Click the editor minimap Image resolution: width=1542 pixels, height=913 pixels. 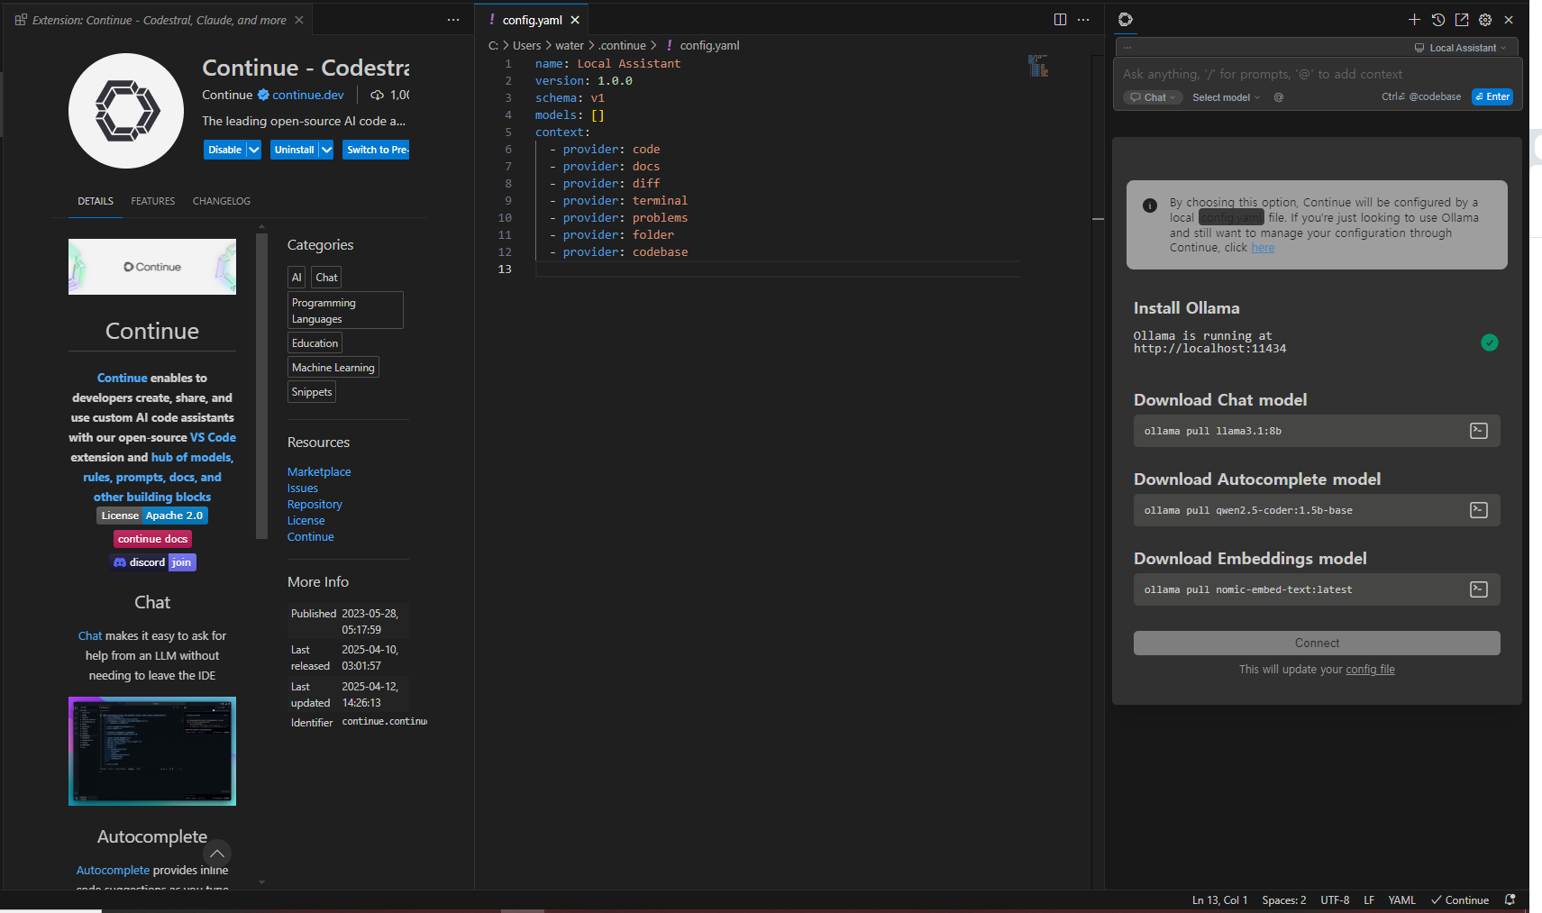(x=1038, y=66)
